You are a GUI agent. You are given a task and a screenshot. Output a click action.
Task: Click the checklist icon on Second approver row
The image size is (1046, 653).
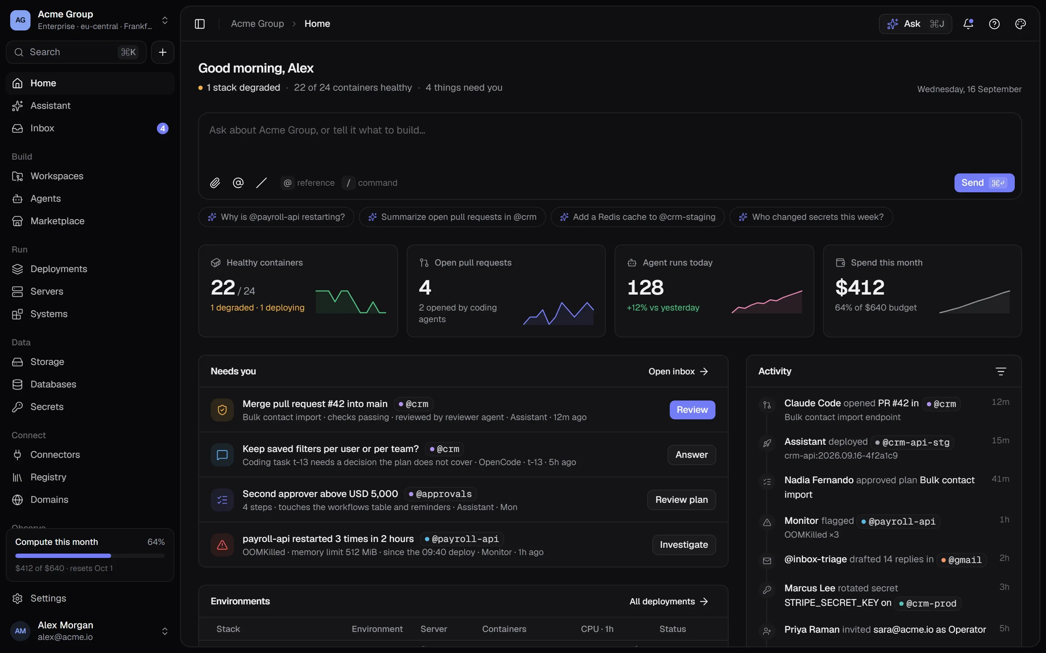point(222,500)
